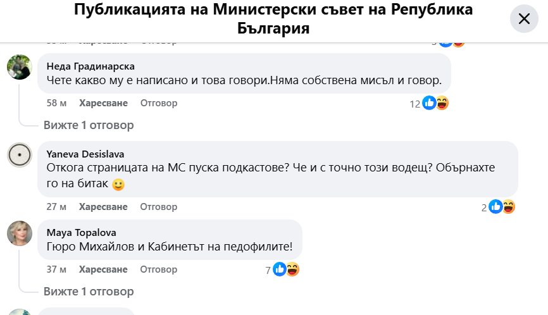View reactions on Неда Градинарска's comment

point(435,103)
